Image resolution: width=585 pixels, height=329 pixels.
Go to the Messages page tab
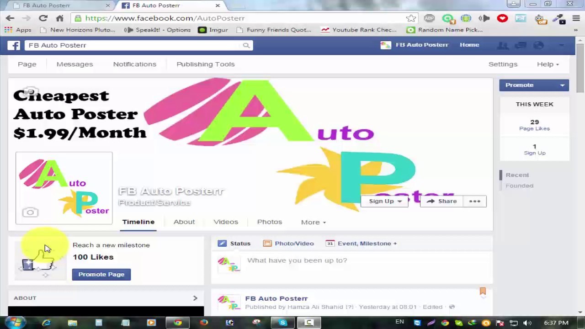[x=74, y=64]
